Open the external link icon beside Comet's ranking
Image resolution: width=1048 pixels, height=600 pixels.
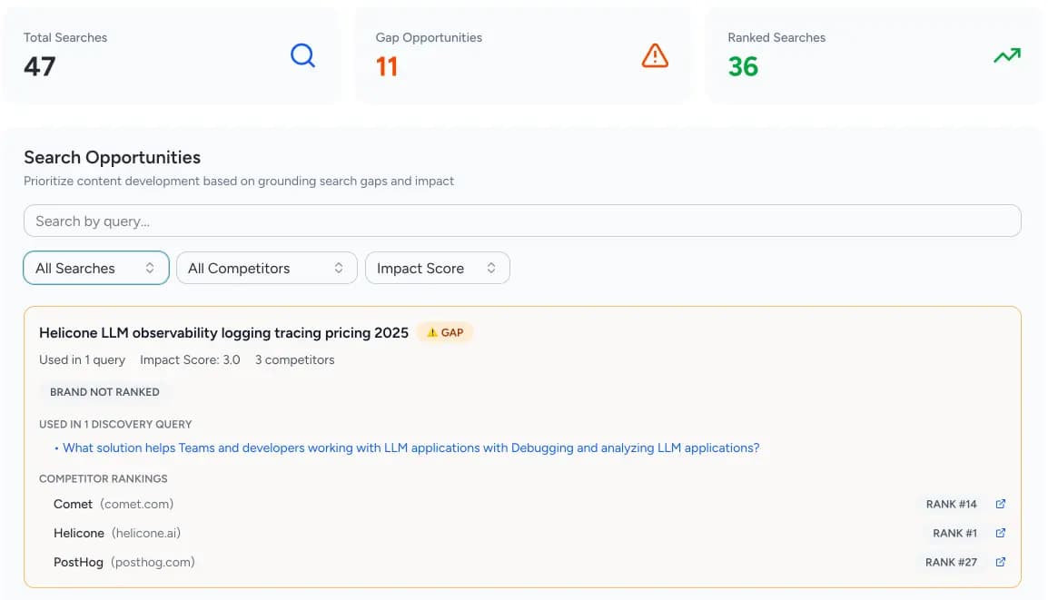(1000, 504)
